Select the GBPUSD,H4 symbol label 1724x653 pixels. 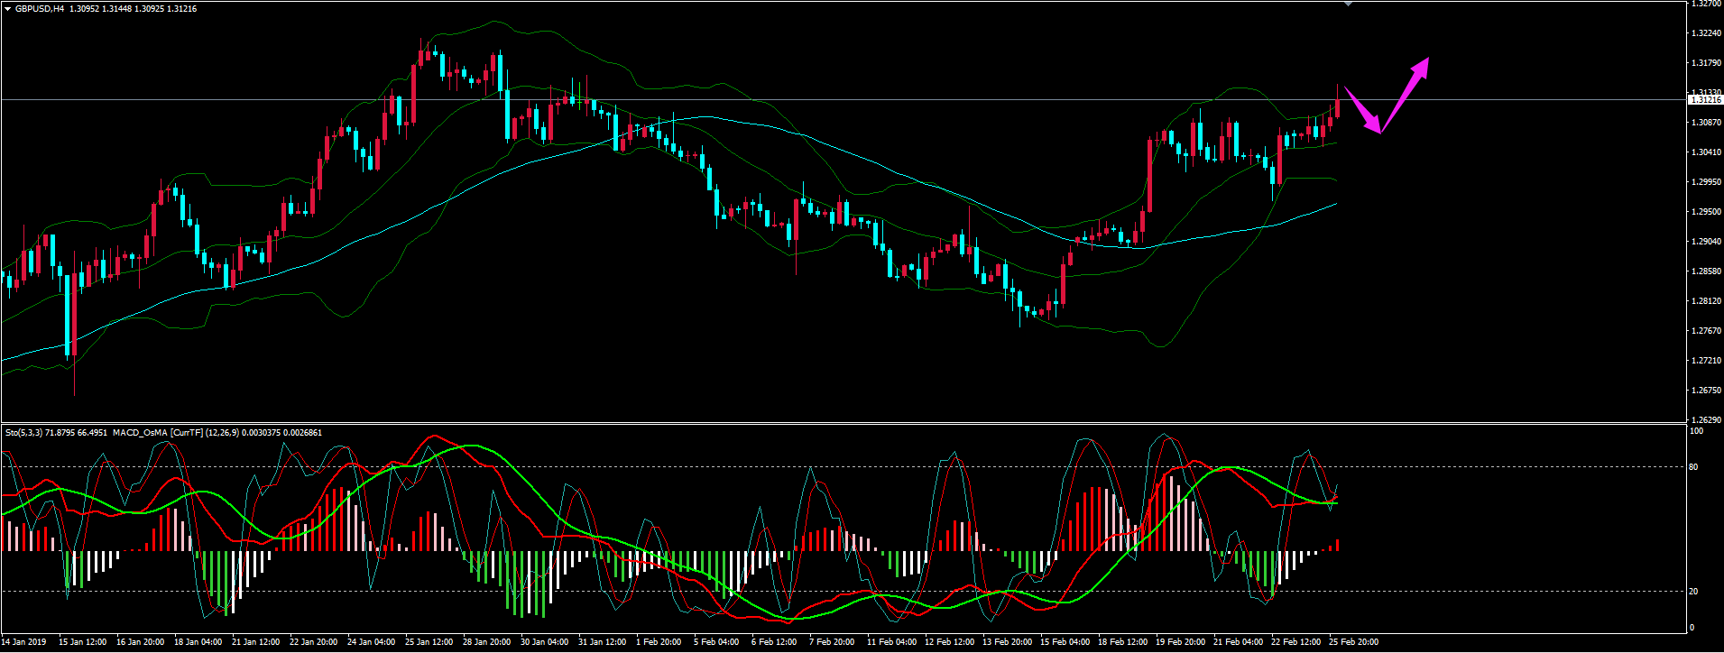tap(40, 9)
